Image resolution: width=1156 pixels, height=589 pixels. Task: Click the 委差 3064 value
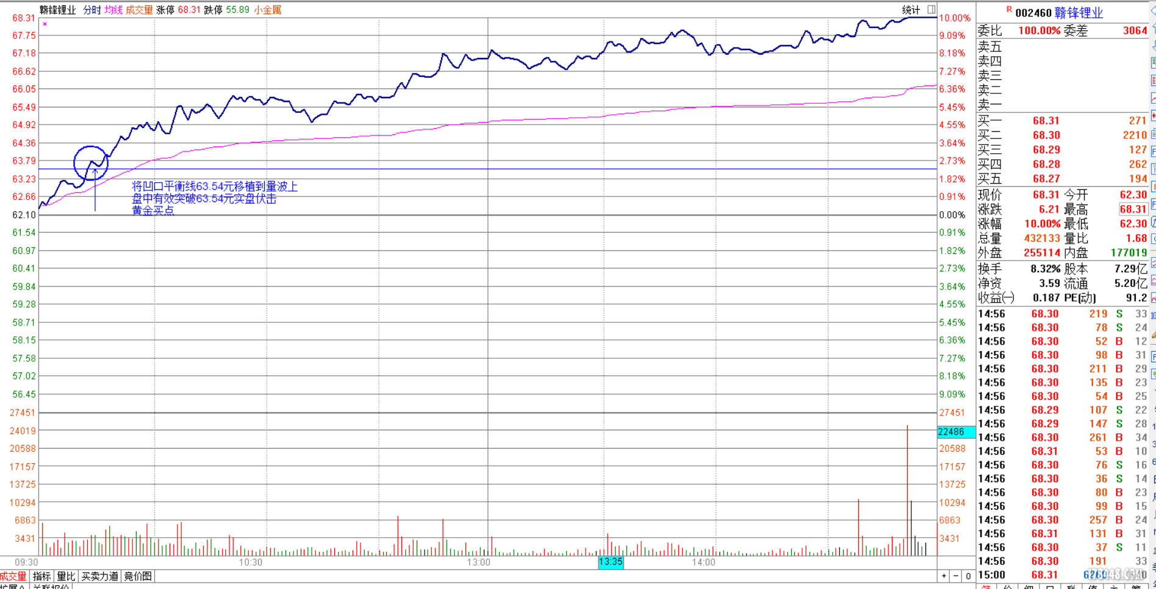(x=1135, y=31)
